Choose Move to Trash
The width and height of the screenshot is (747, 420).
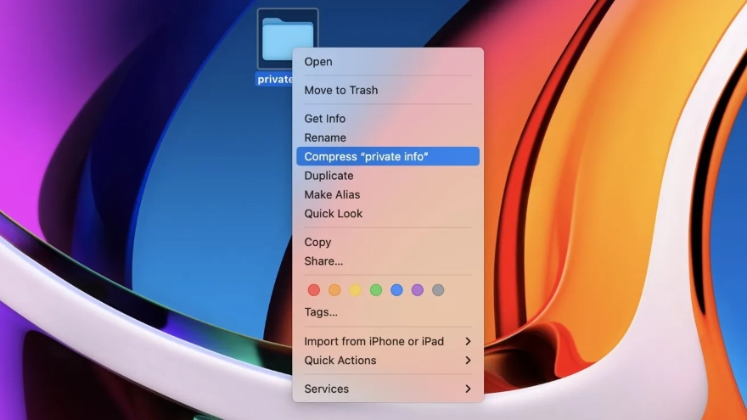point(341,90)
